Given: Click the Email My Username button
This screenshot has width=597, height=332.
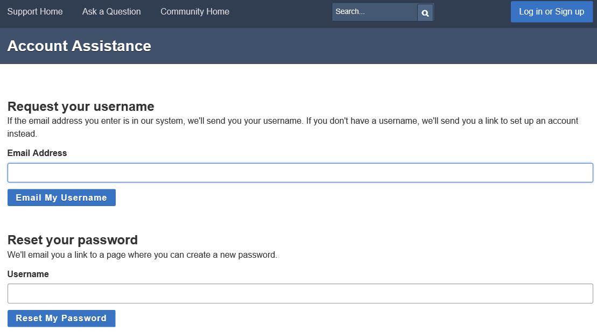Looking at the screenshot, I should [x=62, y=197].
